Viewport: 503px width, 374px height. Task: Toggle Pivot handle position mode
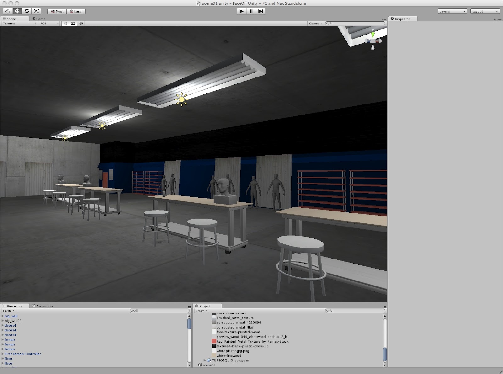click(57, 11)
